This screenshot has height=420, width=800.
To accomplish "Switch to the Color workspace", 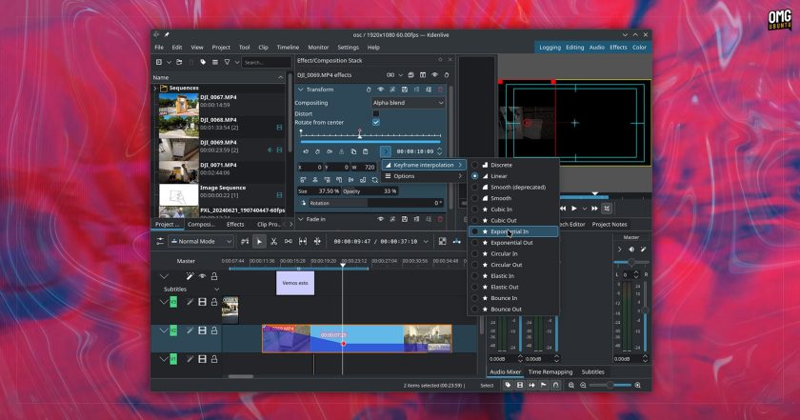I will (x=639, y=47).
